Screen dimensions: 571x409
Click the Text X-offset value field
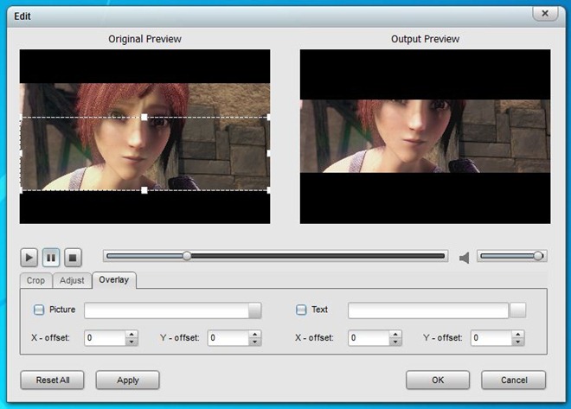(369, 338)
